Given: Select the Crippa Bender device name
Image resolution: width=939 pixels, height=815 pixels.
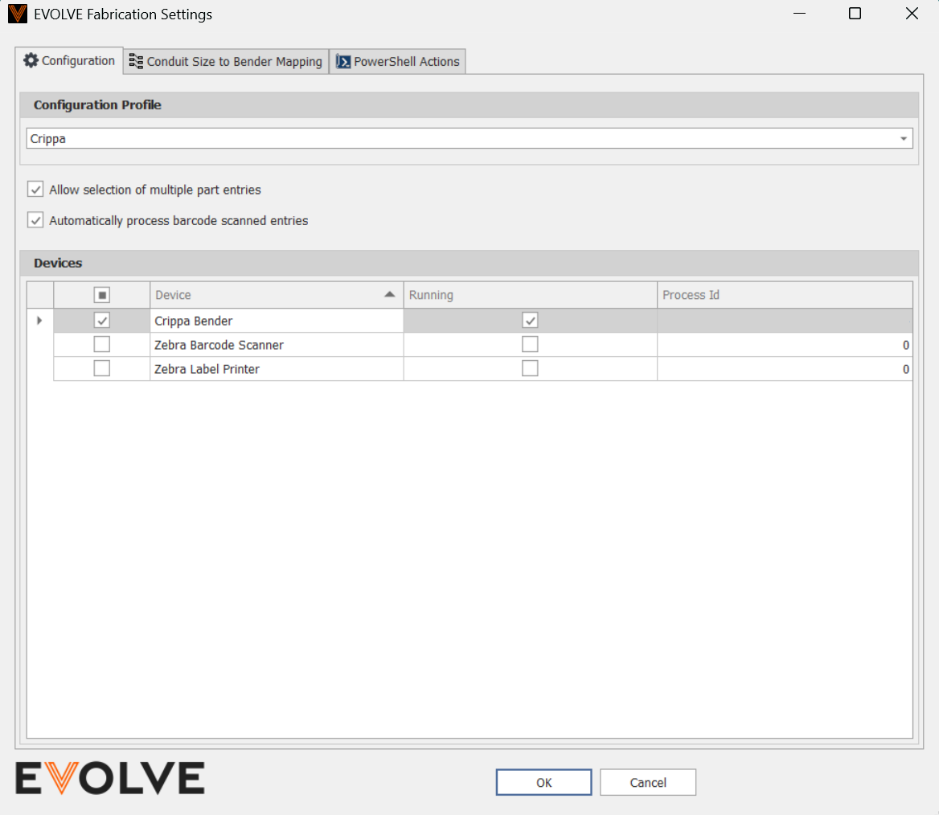Looking at the screenshot, I should pos(194,321).
